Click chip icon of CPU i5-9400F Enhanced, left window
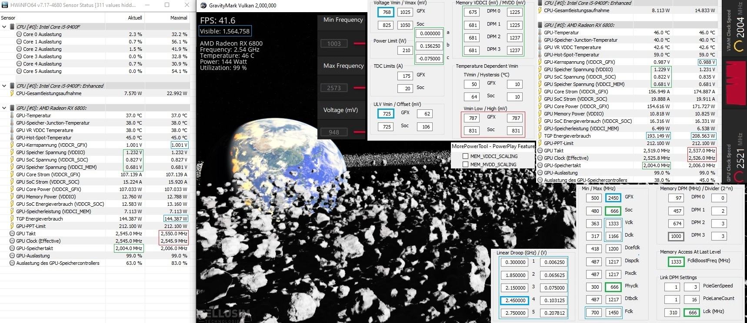This screenshot has width=747, height=323. pos(12,86)
